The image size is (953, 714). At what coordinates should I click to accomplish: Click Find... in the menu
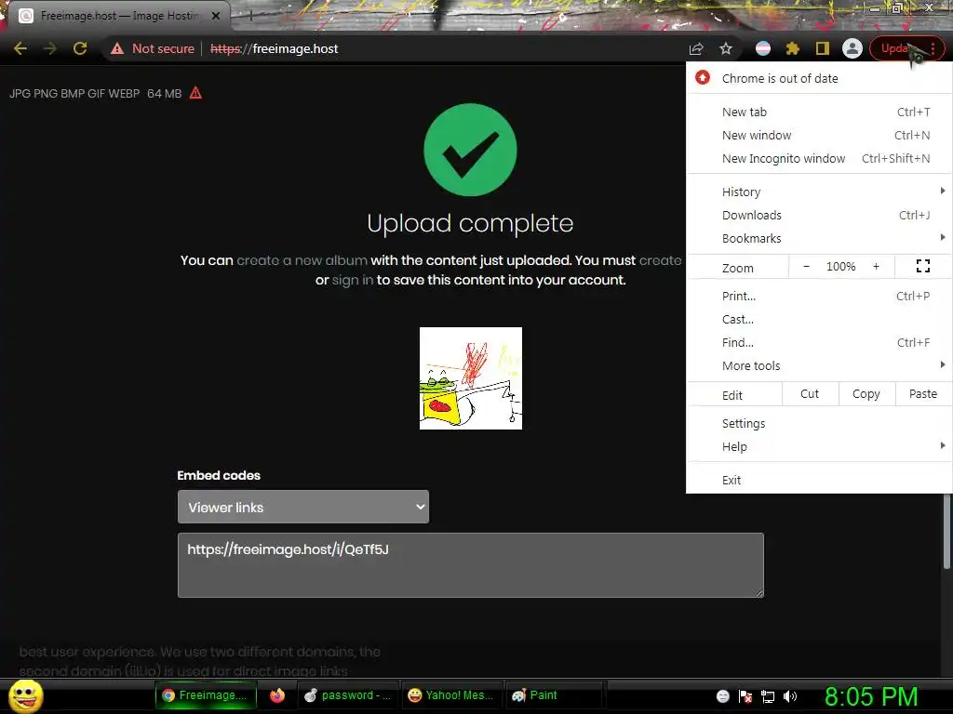click(x=819, y=342)
